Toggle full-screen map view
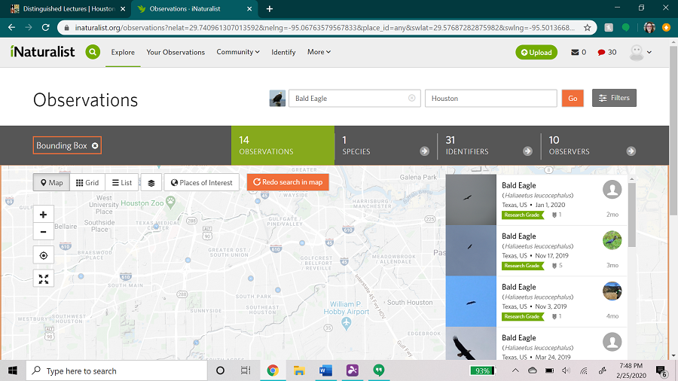The width and height of the screenshot is (678, 381). click(x=43, y=279)
